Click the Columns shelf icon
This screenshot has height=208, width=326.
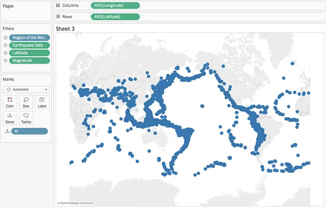coord(58,5)
